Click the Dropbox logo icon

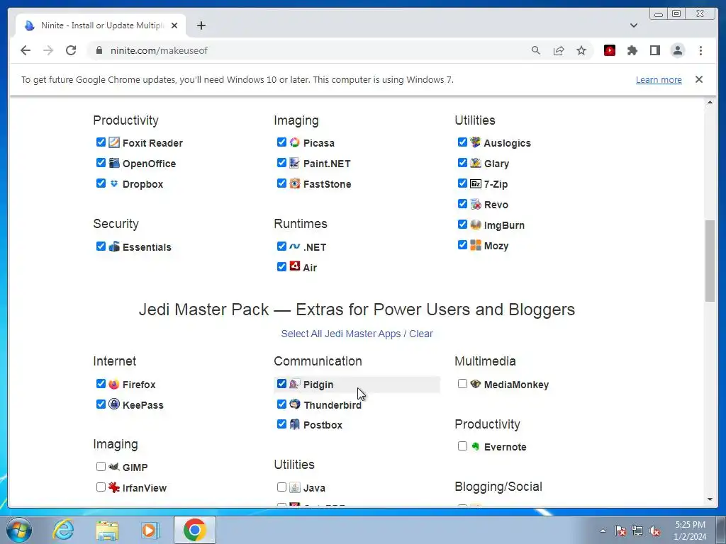point(114,183)
